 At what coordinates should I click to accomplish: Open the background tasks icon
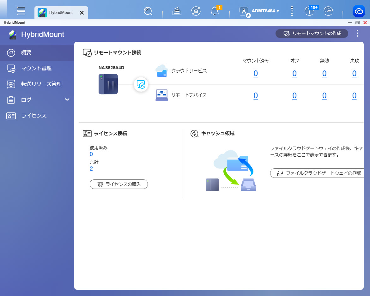(x=177, y=11)
